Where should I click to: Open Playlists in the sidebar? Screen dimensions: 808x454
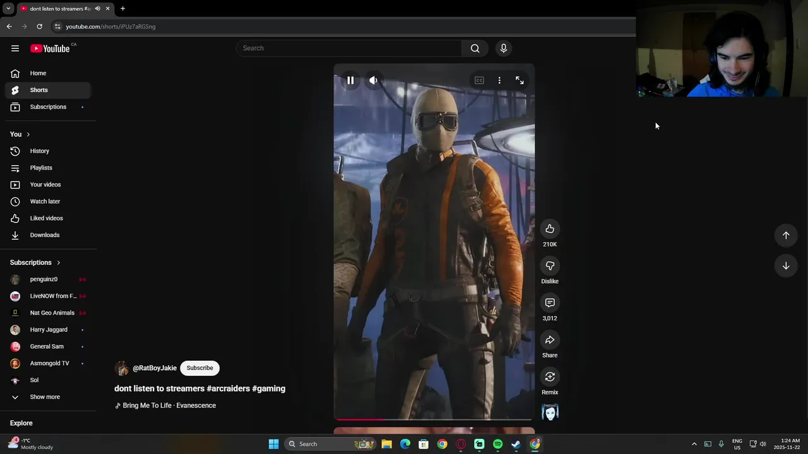tap(48, 168)
